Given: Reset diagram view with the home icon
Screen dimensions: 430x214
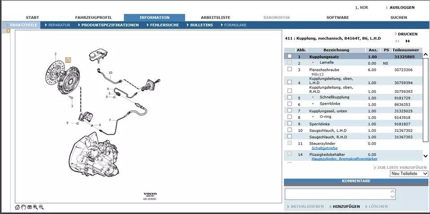Looking at the screenshot, I should click(x=17, y=207).
